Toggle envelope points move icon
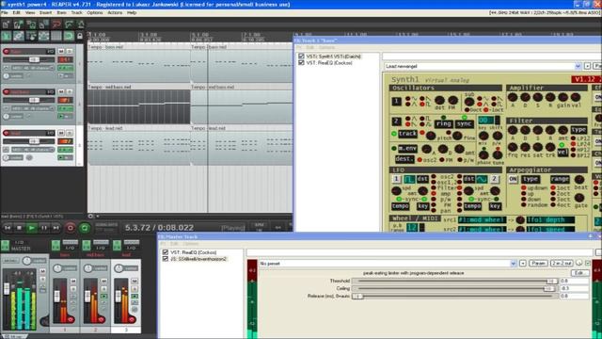Screen dimensions: 602x339 pyautogui.click(x=43, y=36)
